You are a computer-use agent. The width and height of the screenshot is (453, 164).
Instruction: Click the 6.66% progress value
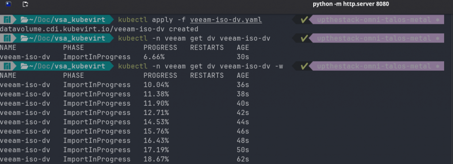pos(154,57)
